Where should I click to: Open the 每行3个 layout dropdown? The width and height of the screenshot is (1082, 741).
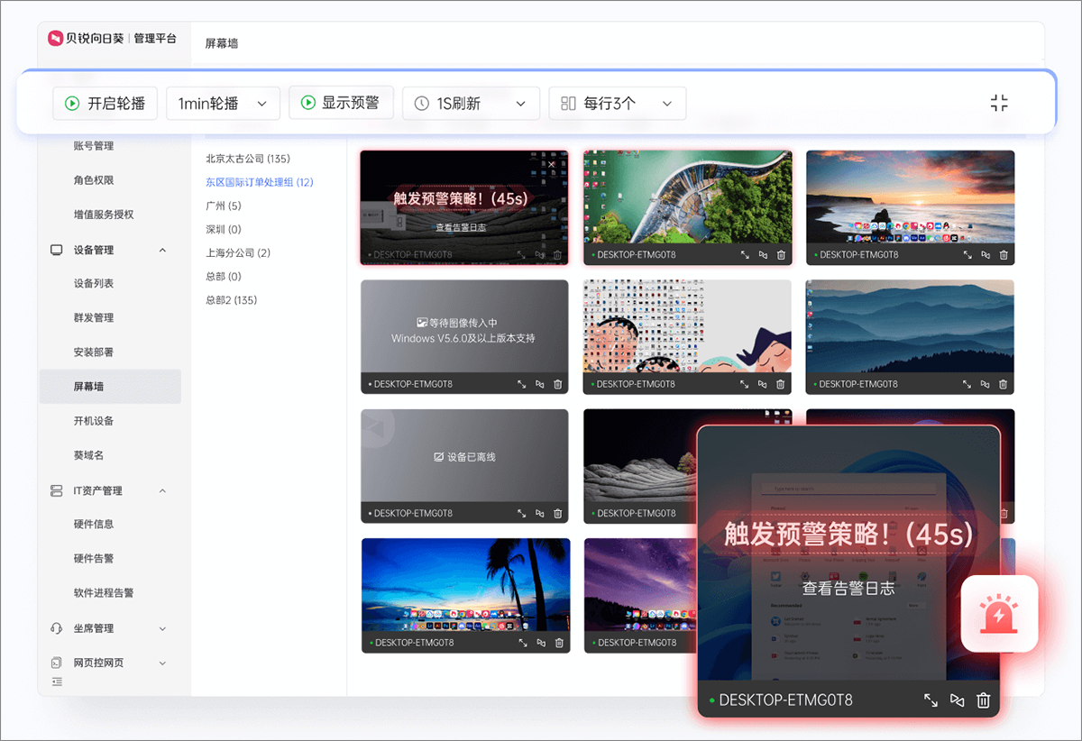pyautogui.click(x=617, y=104)
